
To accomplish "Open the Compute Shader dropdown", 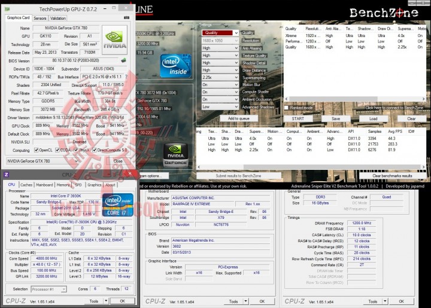I will click(x=220, y=92).
